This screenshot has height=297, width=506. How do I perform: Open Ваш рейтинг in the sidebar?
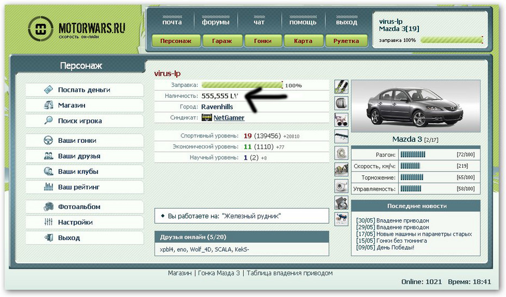pyautogui.click(x=85, y=187)
